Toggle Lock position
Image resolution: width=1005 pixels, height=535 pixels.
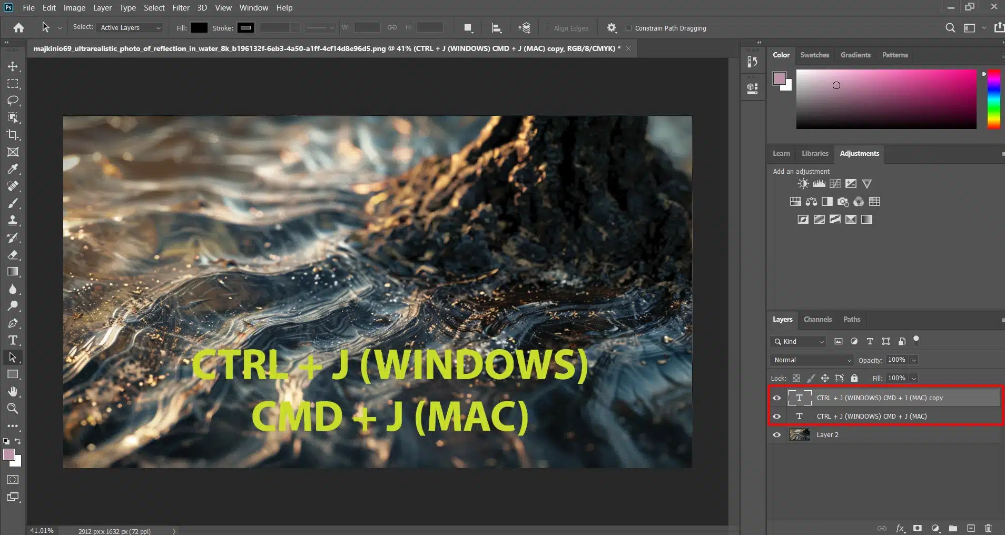[825, 378]
